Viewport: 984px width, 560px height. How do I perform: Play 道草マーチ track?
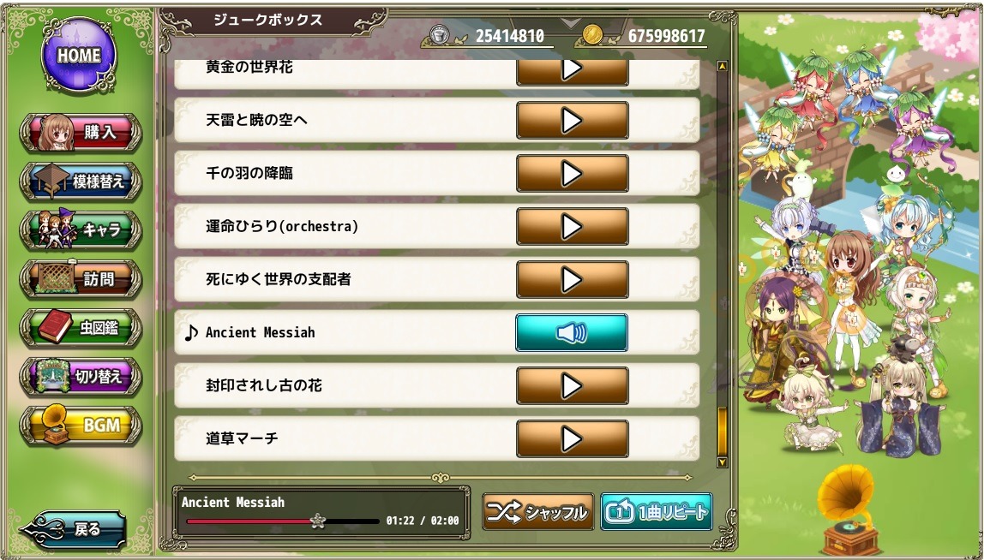572,438
